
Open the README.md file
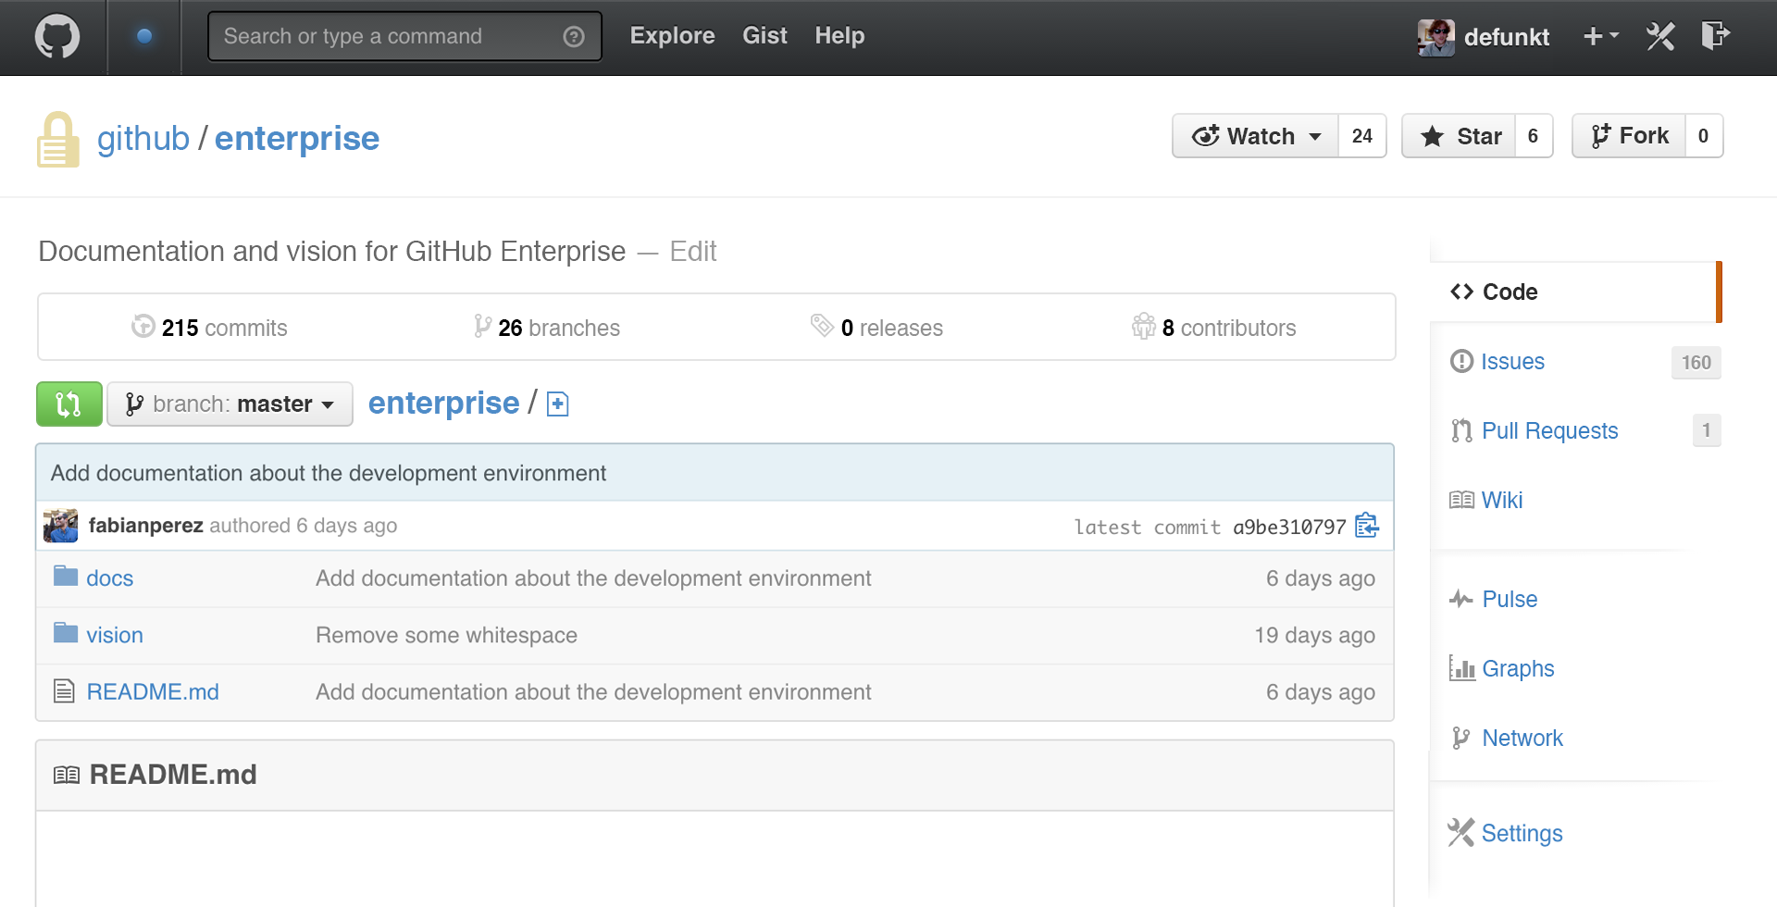[x=153, y=692]
